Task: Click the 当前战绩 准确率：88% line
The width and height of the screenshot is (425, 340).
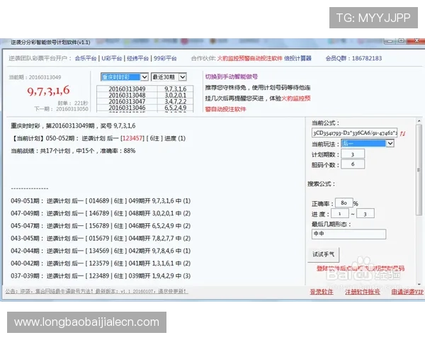Action: (73, 151)
